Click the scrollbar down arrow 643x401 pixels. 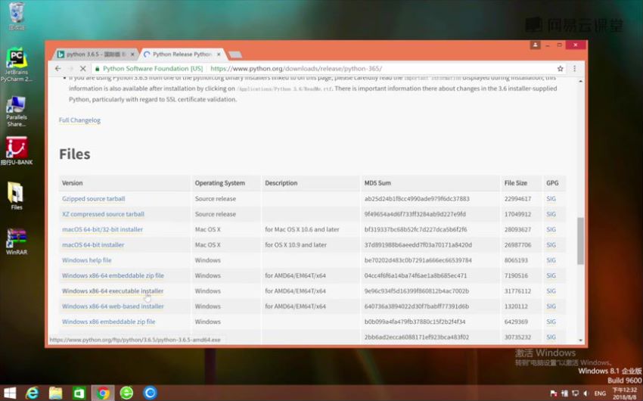580,340
